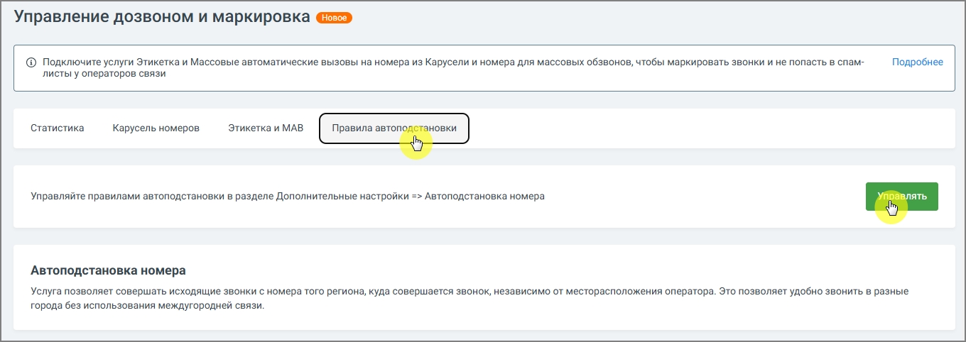Image resolution: width=966 pixels, height=342 pixels.
Task: Click the info icon in the notice banner
Action: pyautogui.click(x=31, y=62)
